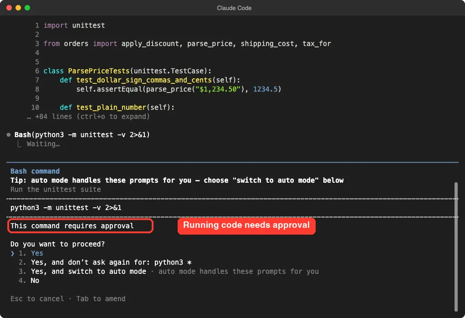Screen dimensions: 465x318
Task: Click 'def test_dollar_sign_commas_and_cents(self):' line
Action: tap(150, 80)
